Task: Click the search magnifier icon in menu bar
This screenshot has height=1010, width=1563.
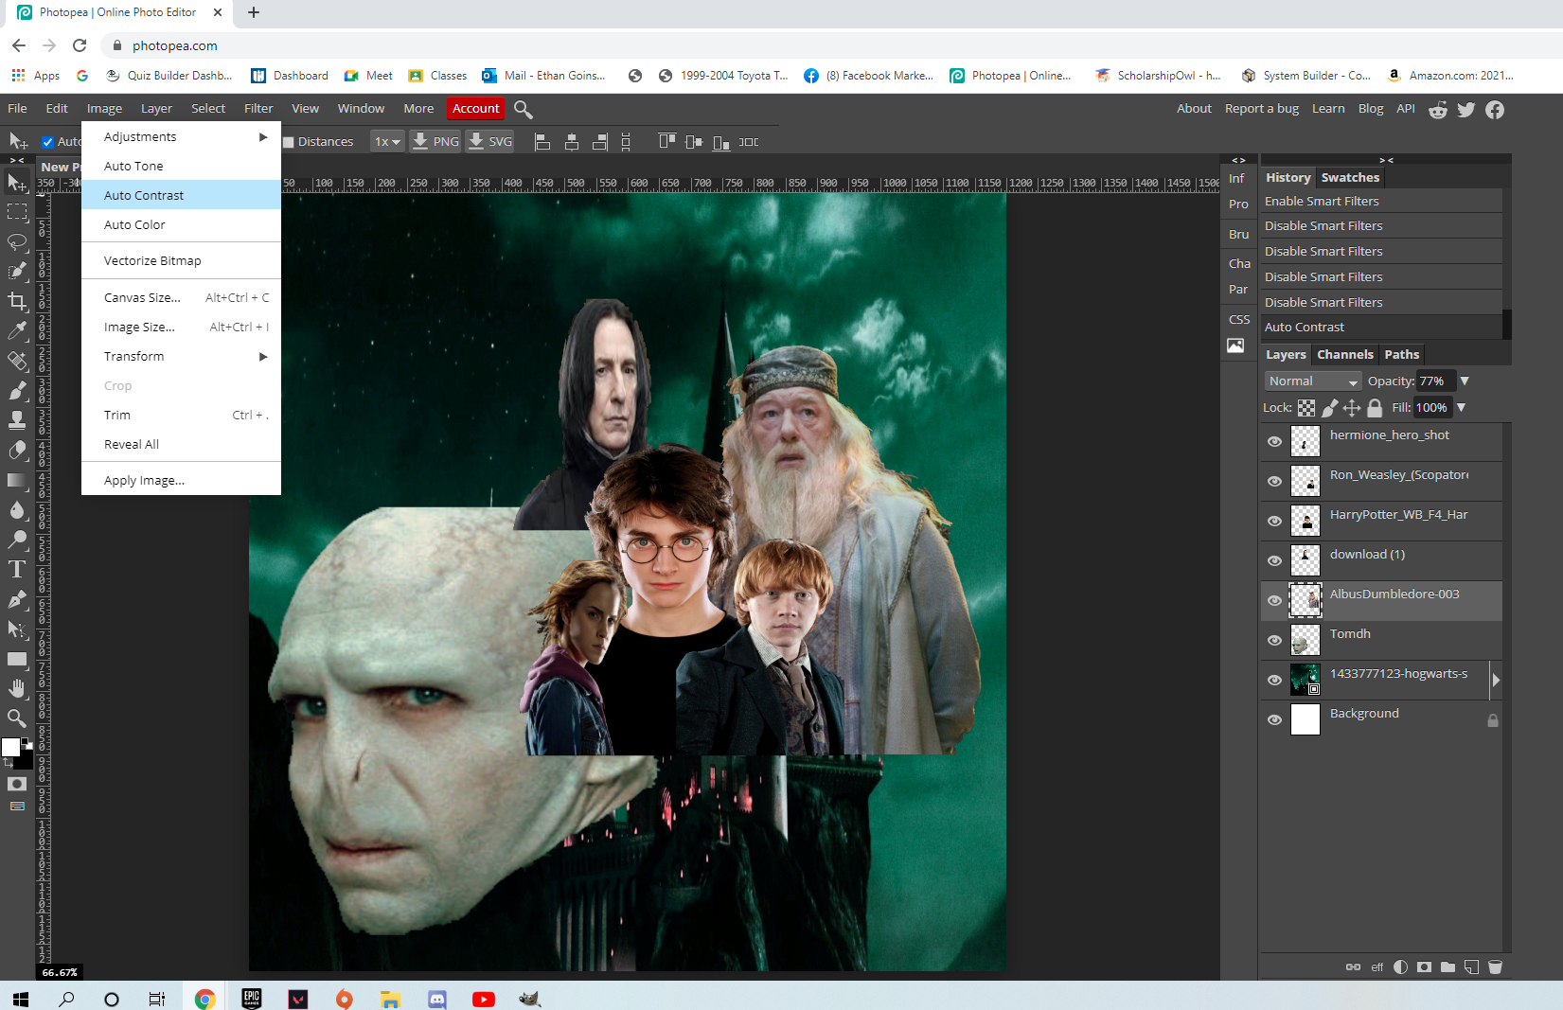Action: [523, 110]
